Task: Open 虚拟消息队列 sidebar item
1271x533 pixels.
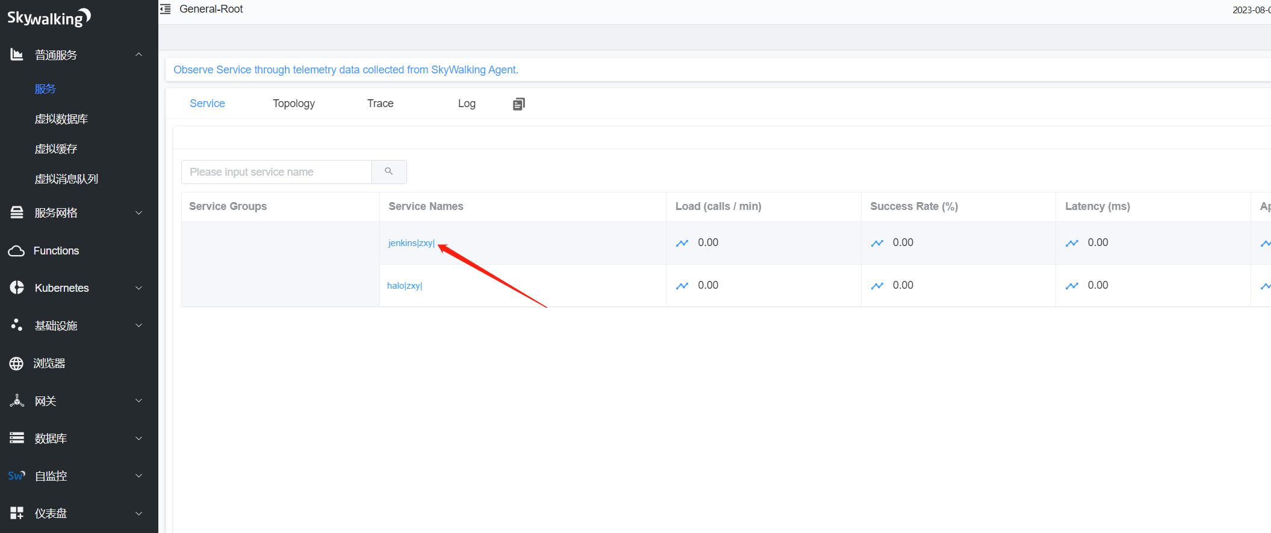Action: click(x=66, y=179)
